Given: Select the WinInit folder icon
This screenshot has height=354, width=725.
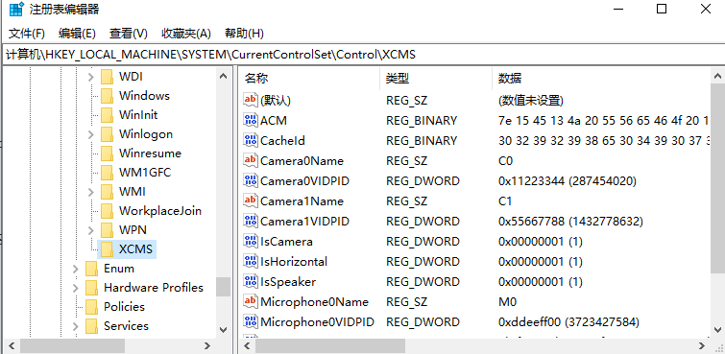Looking at the screenshot, I should 107,114.
